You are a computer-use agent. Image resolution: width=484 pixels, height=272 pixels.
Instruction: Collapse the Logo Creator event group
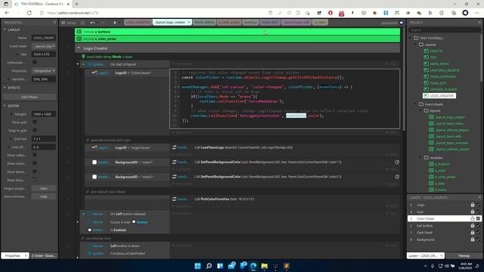pos(79,48)
